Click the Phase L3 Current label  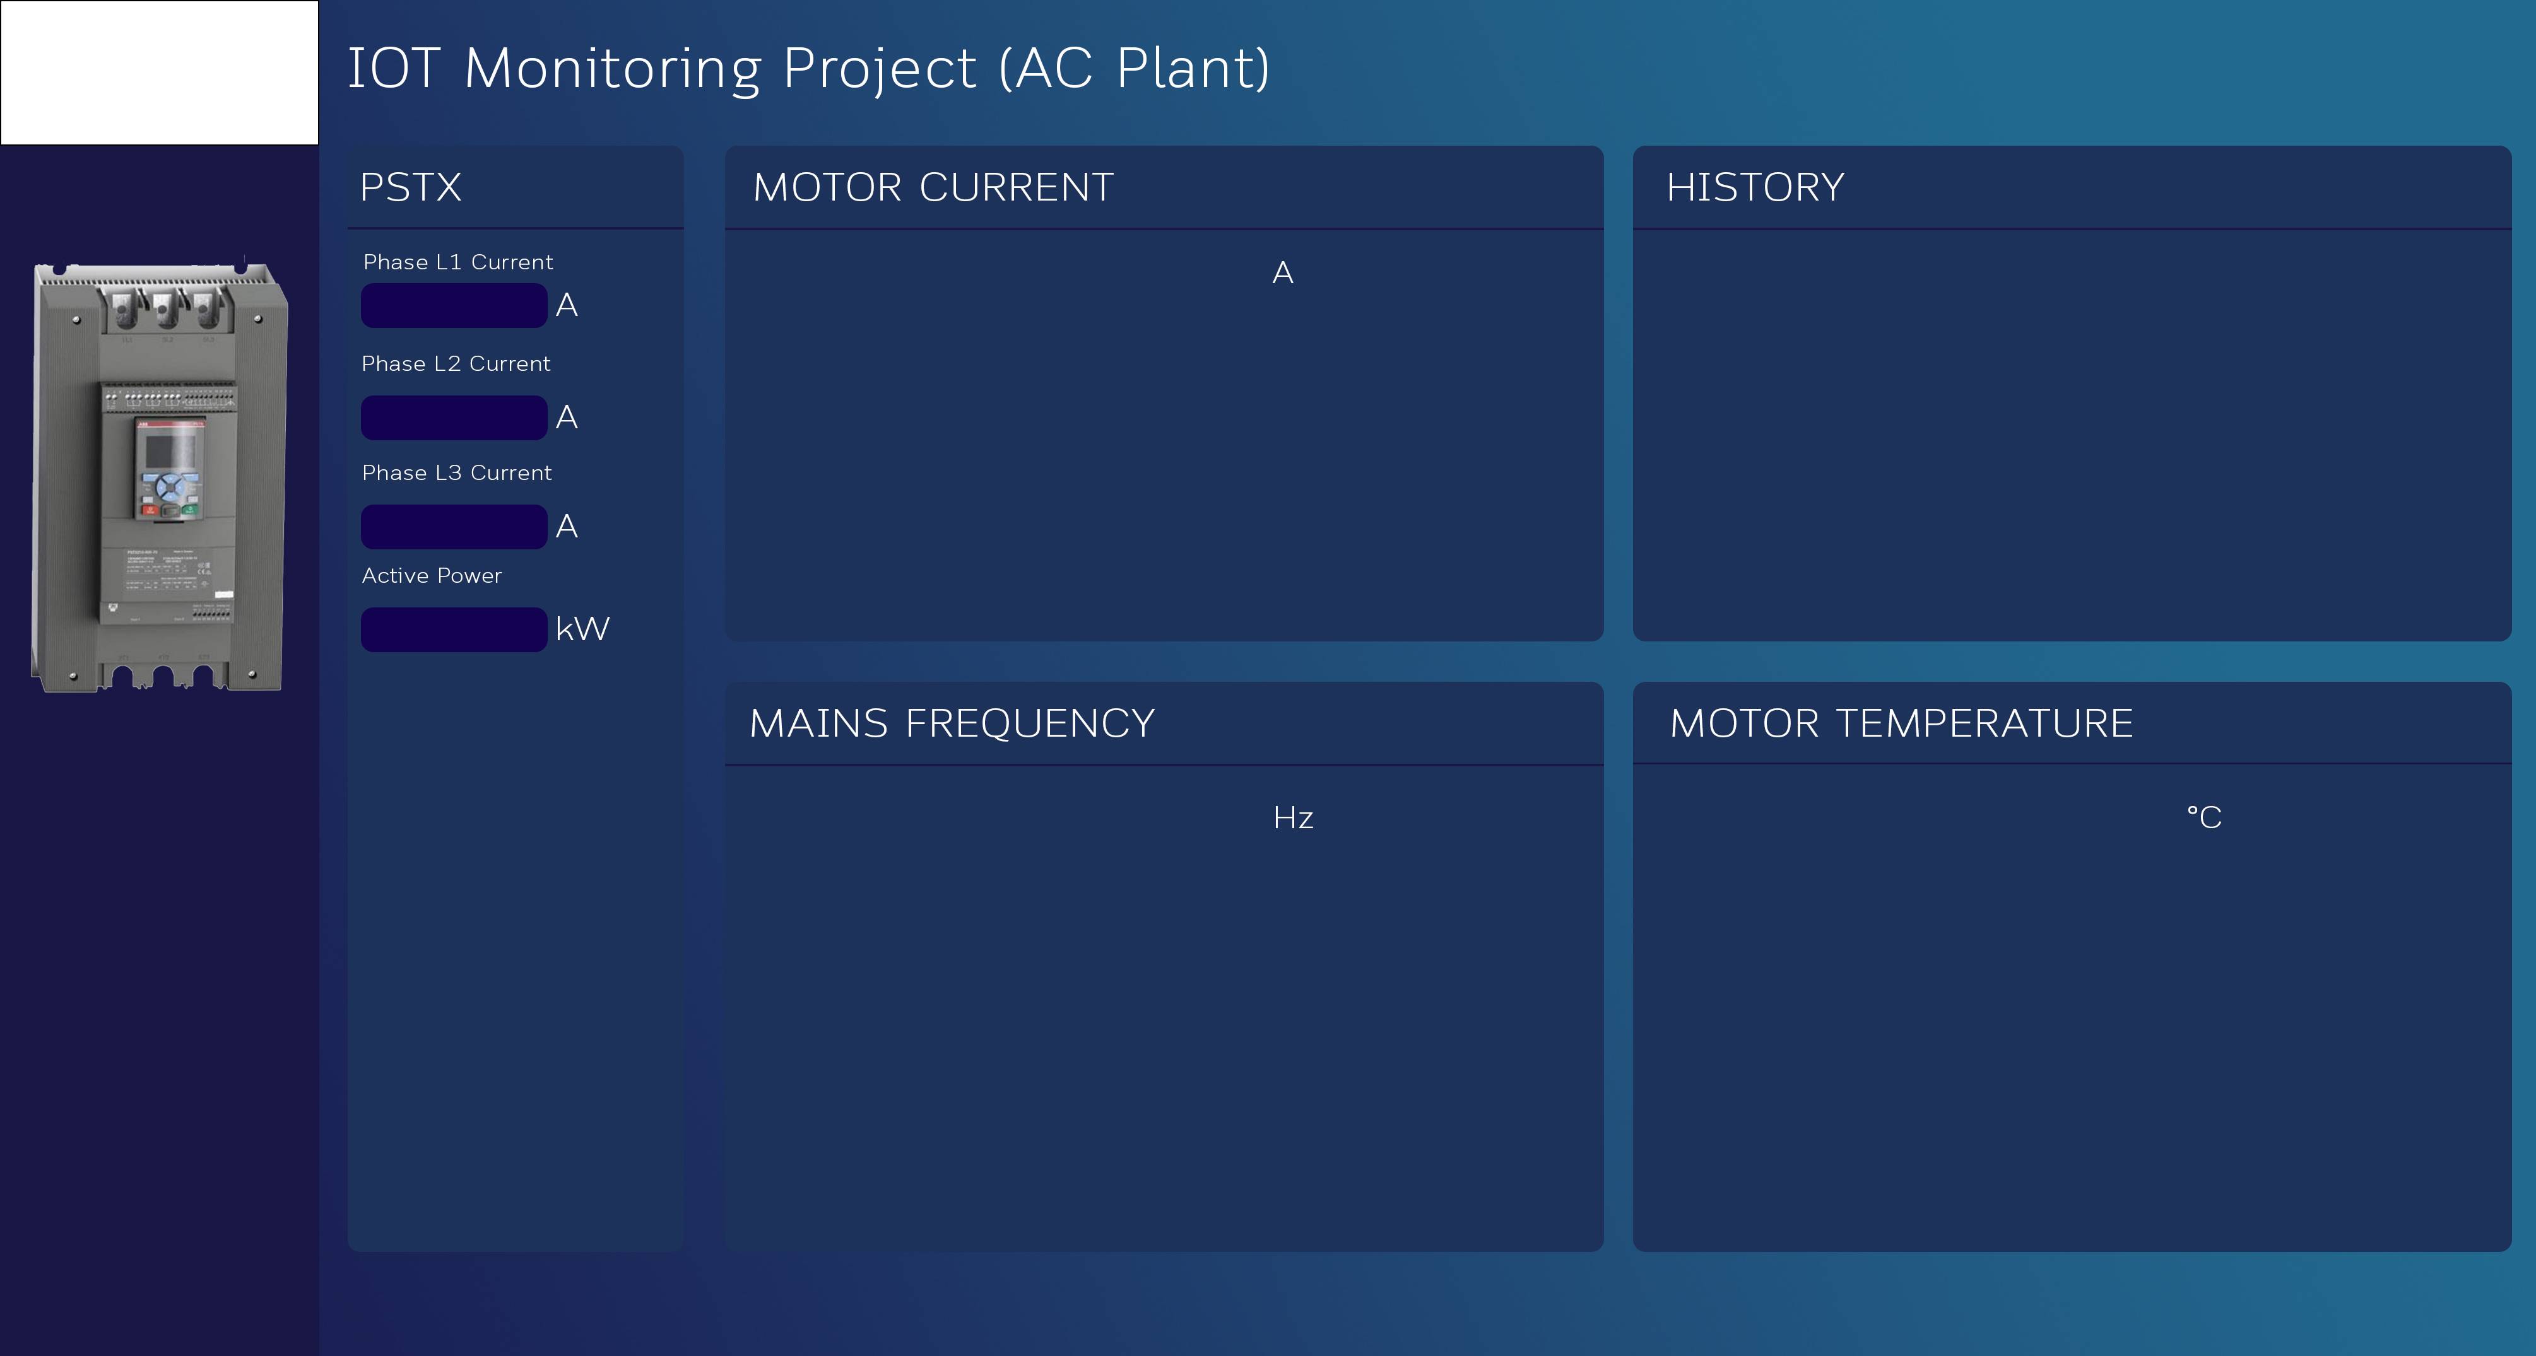[x=457, y=473]
